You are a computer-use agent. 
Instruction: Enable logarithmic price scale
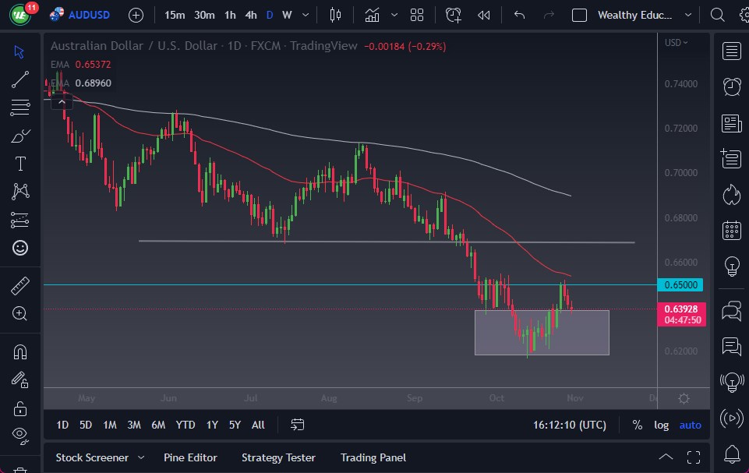tap(661, 425)
